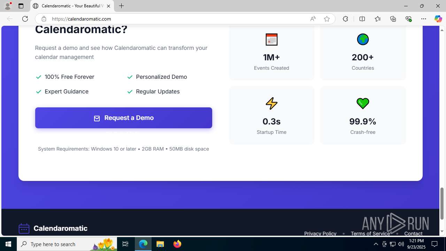The width and height of the screenshot is (446, 251).
Task: Click the envelope icon in demo button
Action: [97, 119]
